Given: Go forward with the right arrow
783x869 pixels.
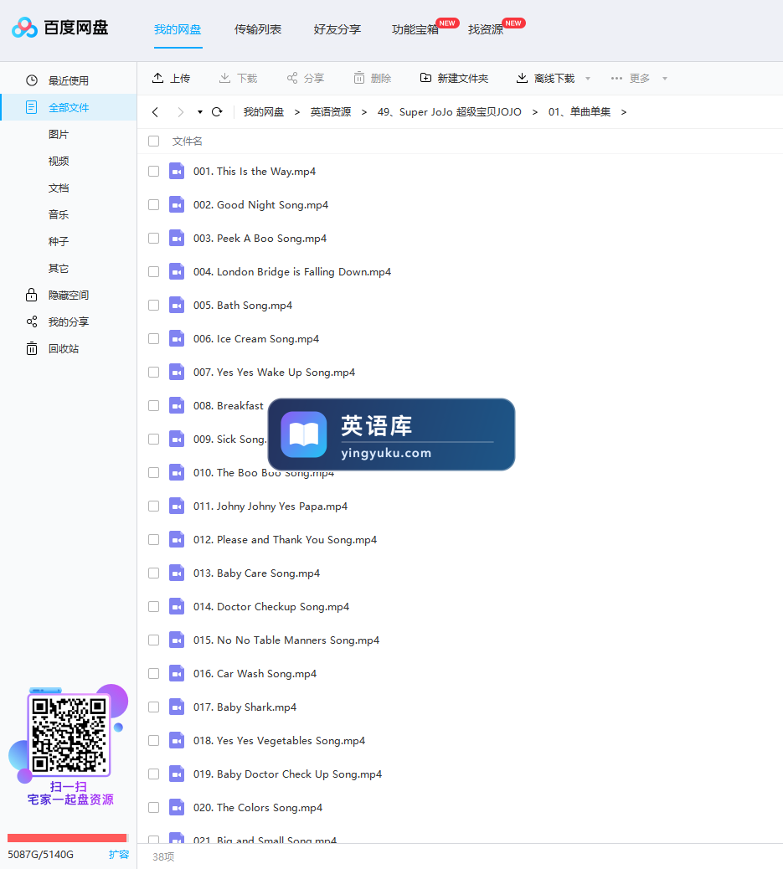Looking at the screenshot, I should (x=180, y=112).
